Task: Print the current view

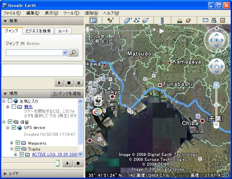Action: 214,20
